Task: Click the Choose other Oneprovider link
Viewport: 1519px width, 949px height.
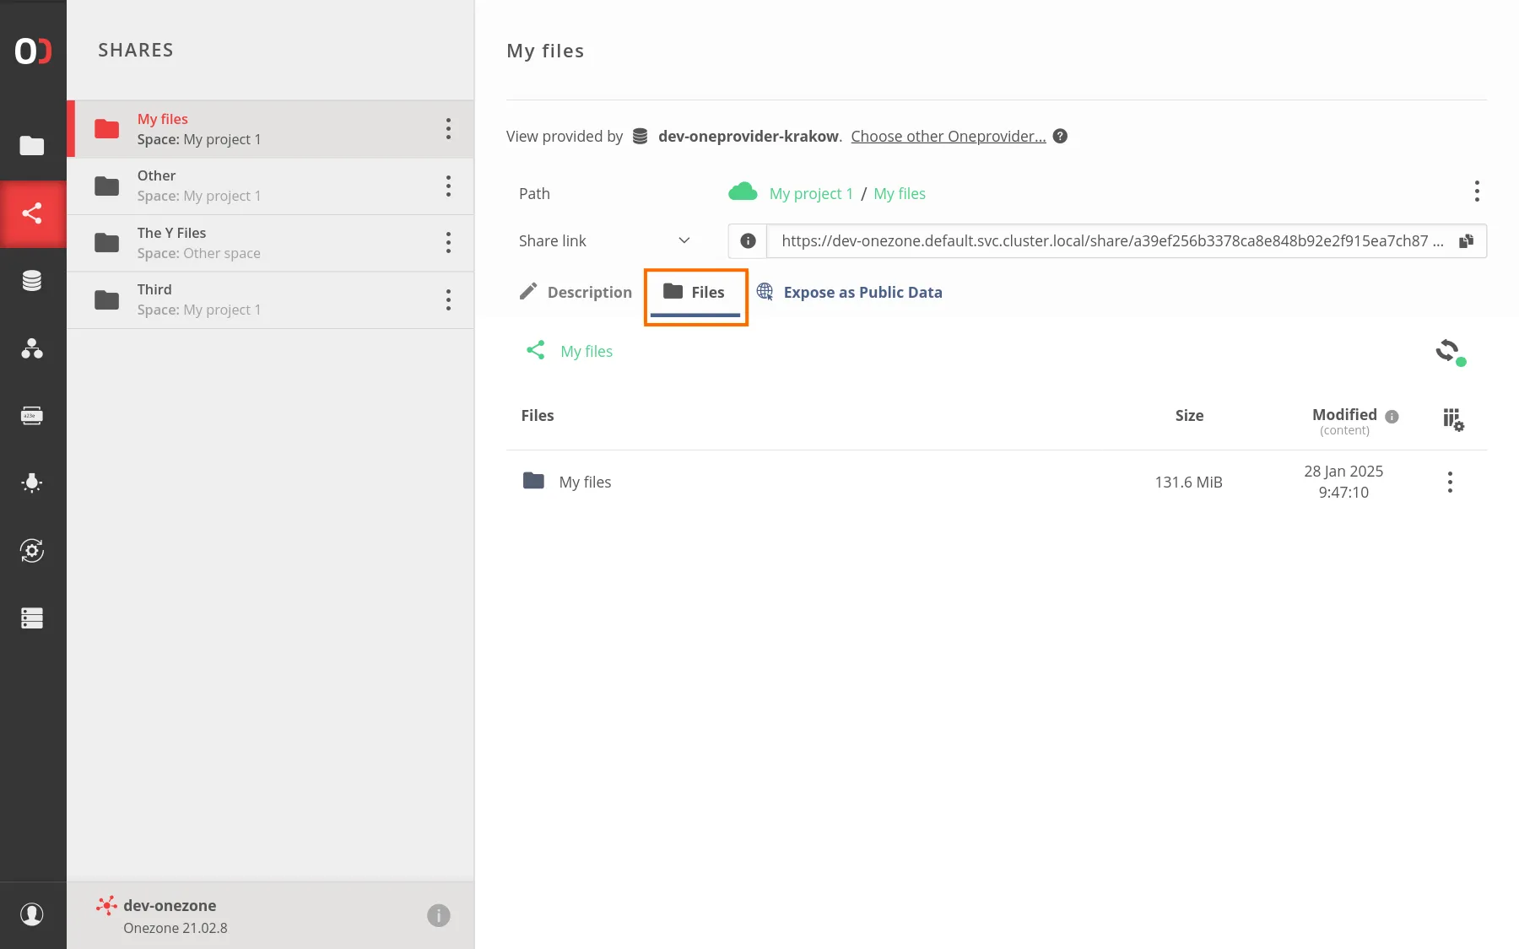Action: pos(948,136)
